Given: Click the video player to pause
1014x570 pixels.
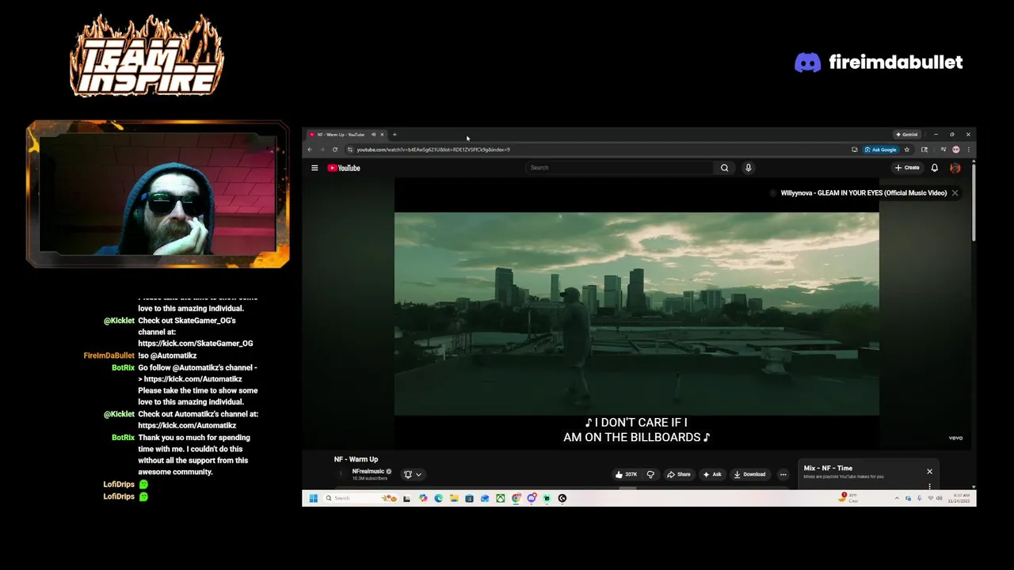Looking at the screenshot, I should coord(637,313).
